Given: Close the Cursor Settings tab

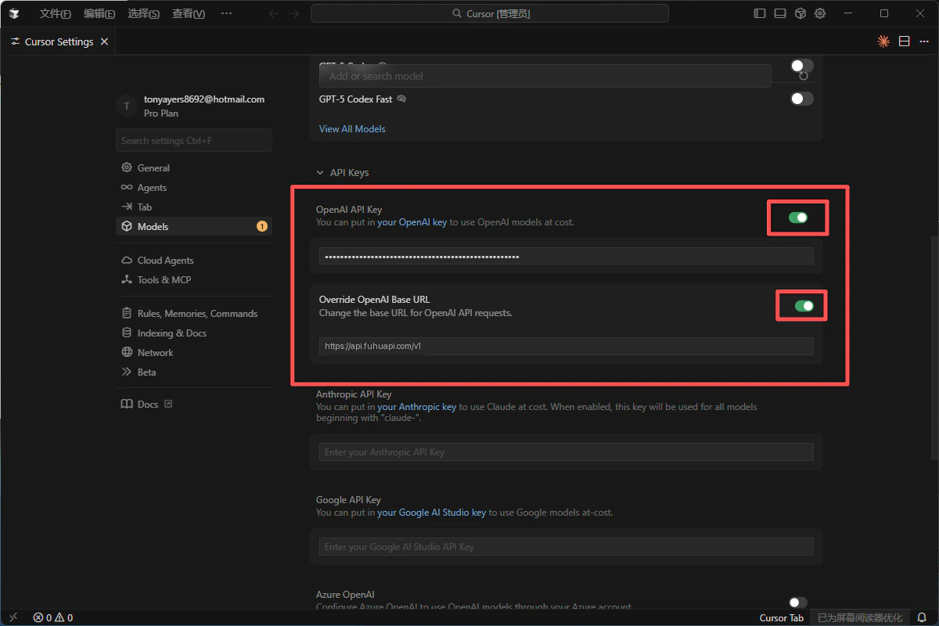Looking at the screenshot, I should [x=105, y=41].
